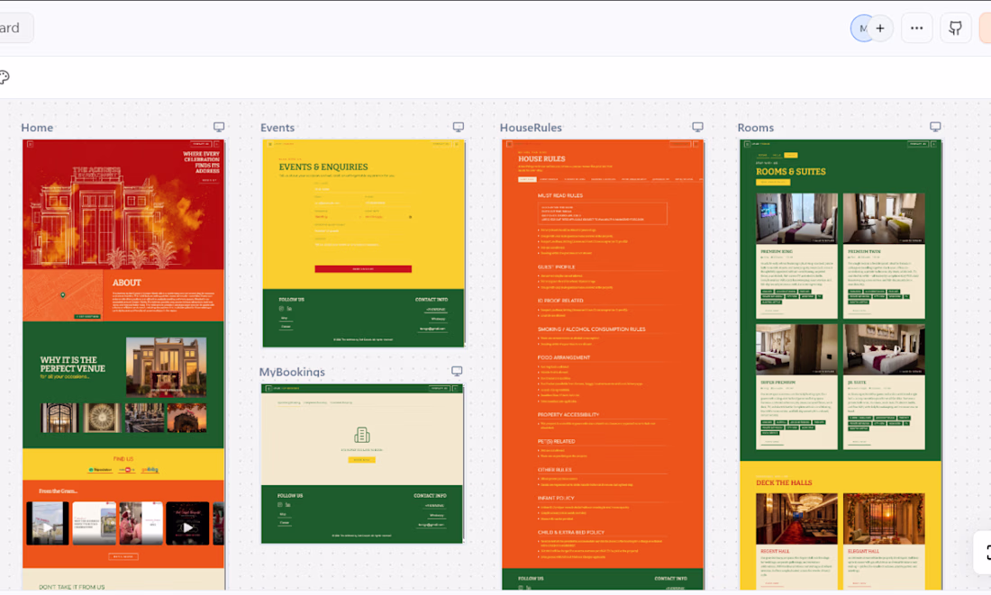Viewport: 991px width, 595px height.
Task: Select the Events frame title
Action: click(277, 128)
